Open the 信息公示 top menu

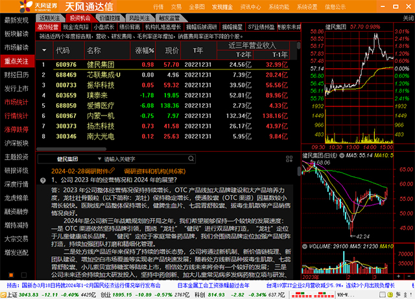point(335,7)
